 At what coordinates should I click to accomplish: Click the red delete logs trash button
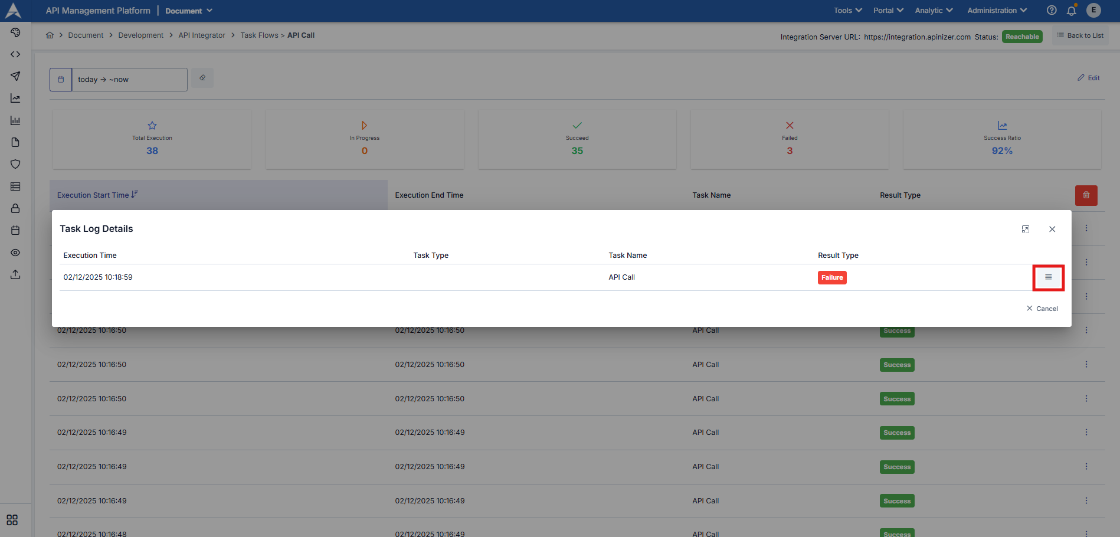[x=1086, y=195]
